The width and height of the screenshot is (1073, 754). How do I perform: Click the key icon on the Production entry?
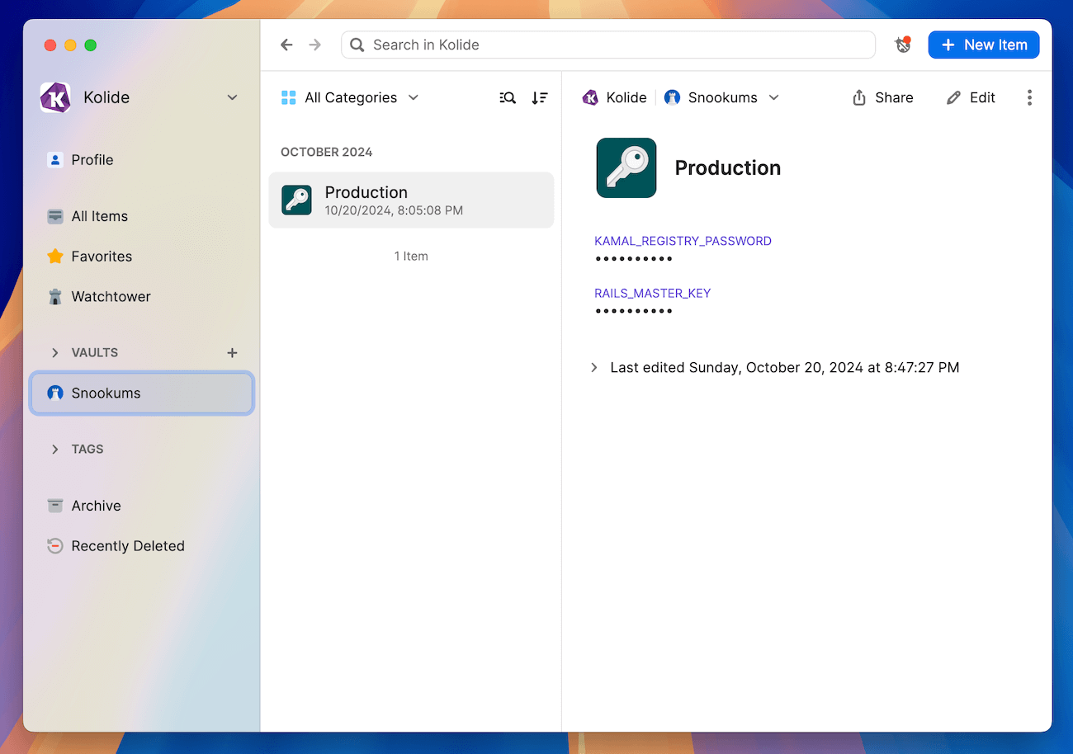296,200
